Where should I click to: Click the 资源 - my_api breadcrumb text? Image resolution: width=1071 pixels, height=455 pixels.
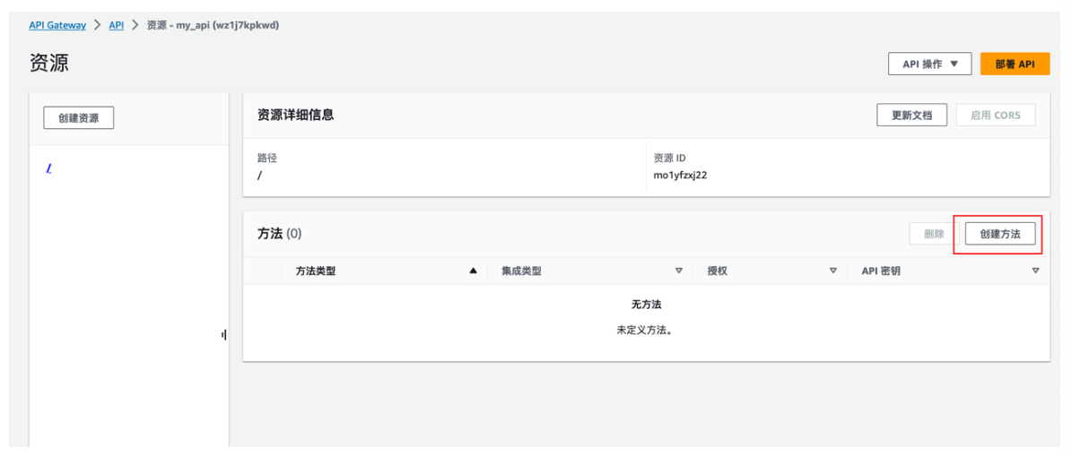tap(213, 25)
